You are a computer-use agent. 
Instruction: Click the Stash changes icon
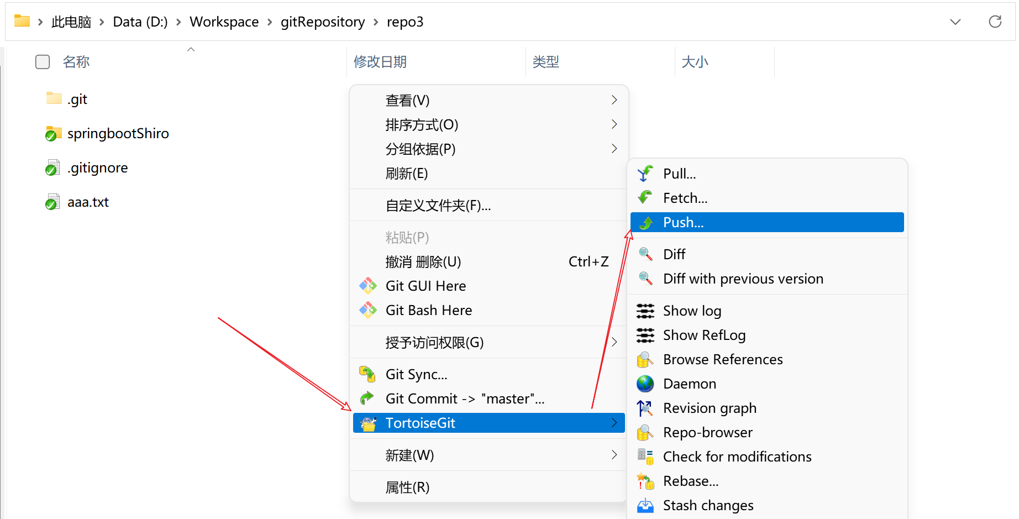[x=645, y=505]
